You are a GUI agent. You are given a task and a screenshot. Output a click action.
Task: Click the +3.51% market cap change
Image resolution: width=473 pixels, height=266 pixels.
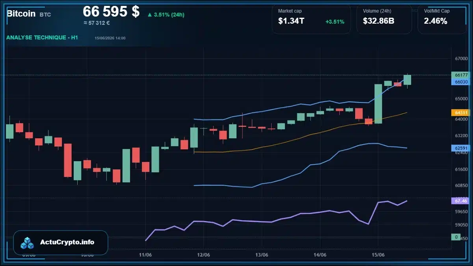(335, 22)
